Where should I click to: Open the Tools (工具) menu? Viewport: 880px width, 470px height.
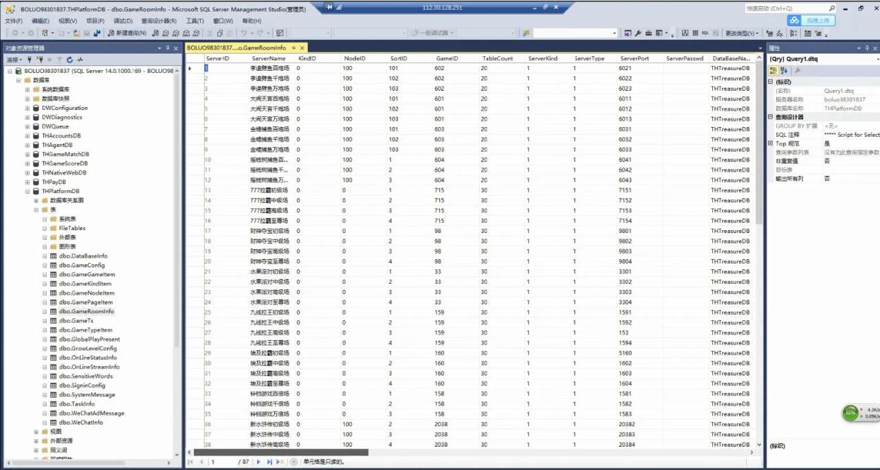pyautogui.click(x=195, y=21)
